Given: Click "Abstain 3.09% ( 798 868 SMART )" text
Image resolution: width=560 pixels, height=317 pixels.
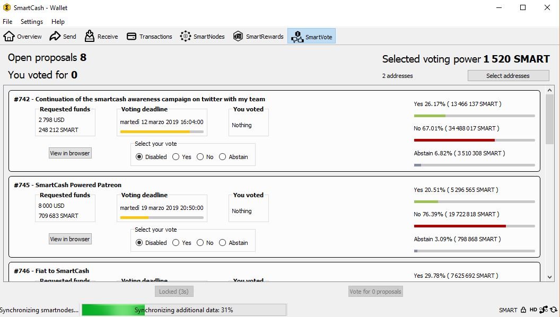Looking at the screenshot, I should pyautogui.click(x=457, y=239).
